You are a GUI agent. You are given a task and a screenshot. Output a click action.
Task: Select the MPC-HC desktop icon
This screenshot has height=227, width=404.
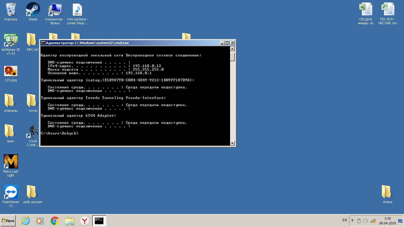[32, 42]
